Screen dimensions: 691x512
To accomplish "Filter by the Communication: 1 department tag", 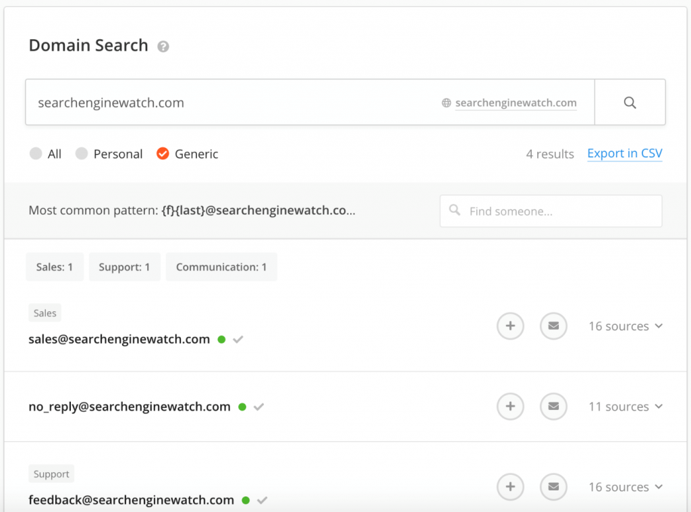I will 221,267.
